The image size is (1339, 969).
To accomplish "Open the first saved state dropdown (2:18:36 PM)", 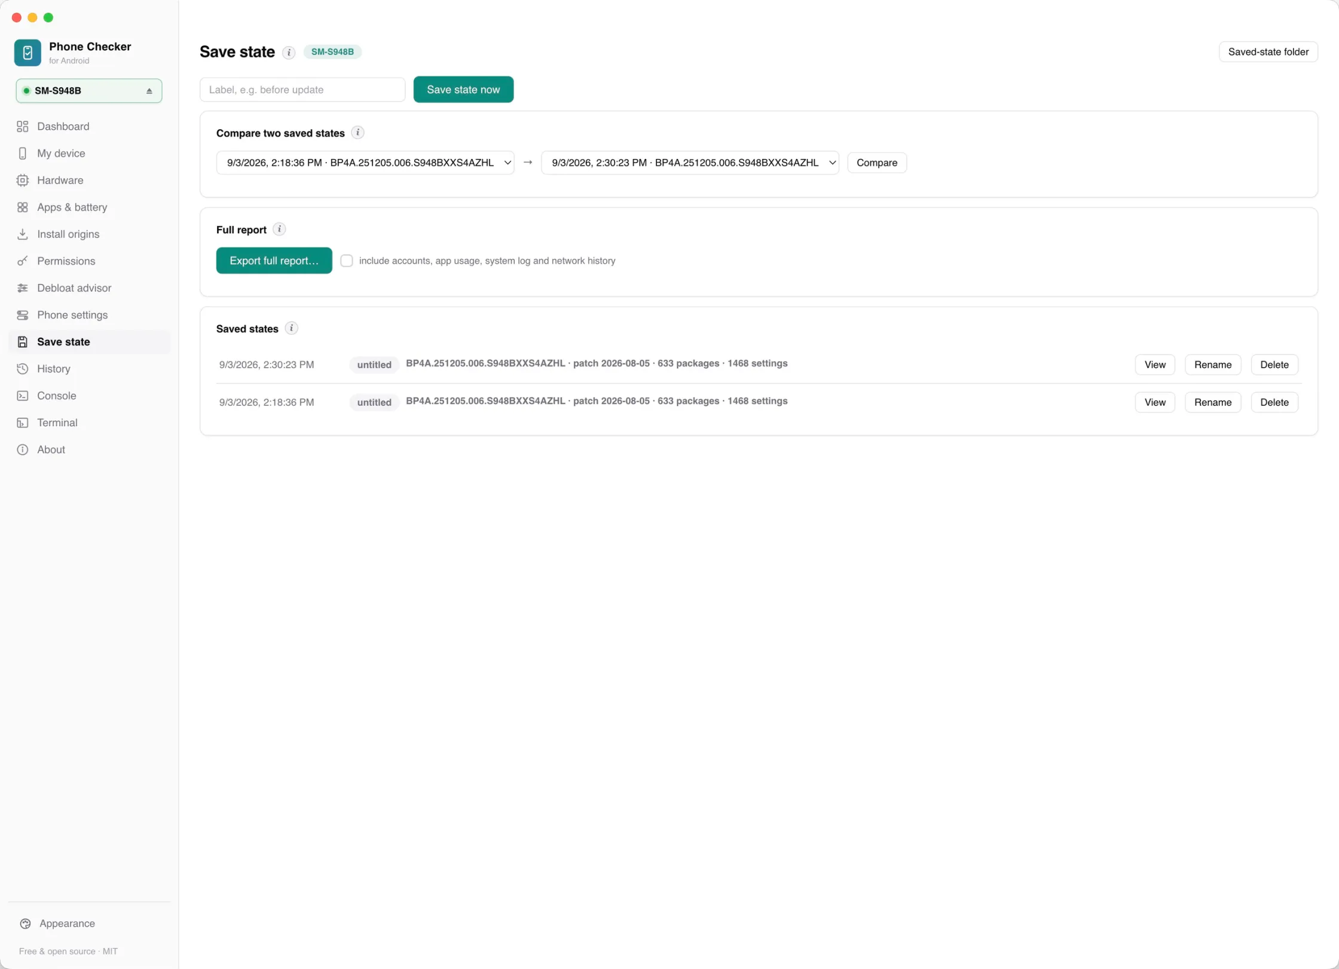I will [365, 163].
